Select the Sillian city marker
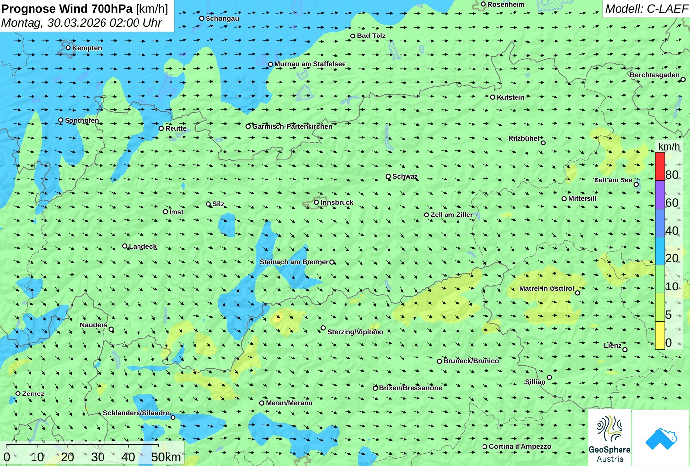This screenshot has height=466, width=690. point(549,378)
